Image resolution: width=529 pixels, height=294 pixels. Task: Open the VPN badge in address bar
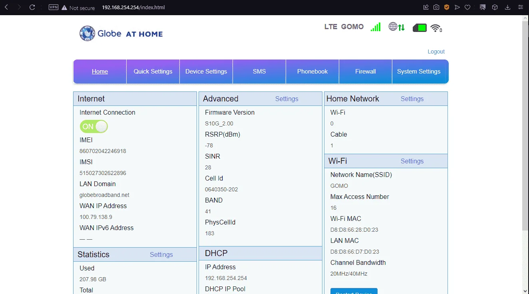pos(53,7)
